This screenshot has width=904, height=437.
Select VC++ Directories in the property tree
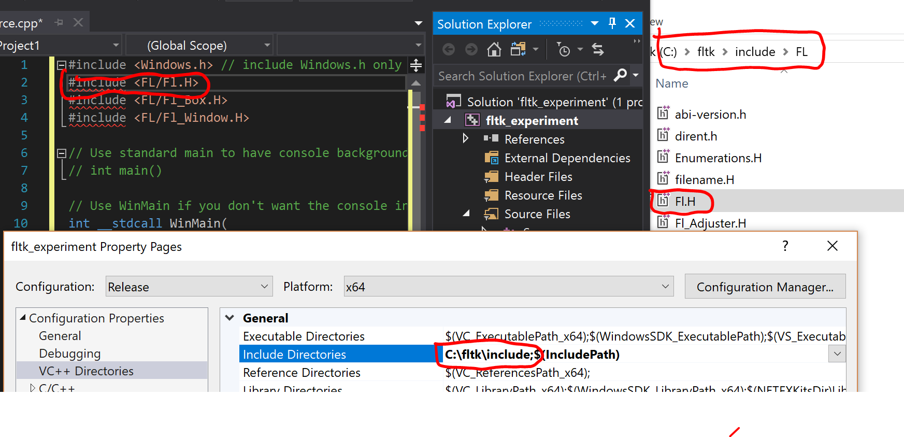(x=86, y=371)
